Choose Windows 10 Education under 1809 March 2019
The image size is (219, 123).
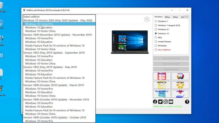point(59,92)
